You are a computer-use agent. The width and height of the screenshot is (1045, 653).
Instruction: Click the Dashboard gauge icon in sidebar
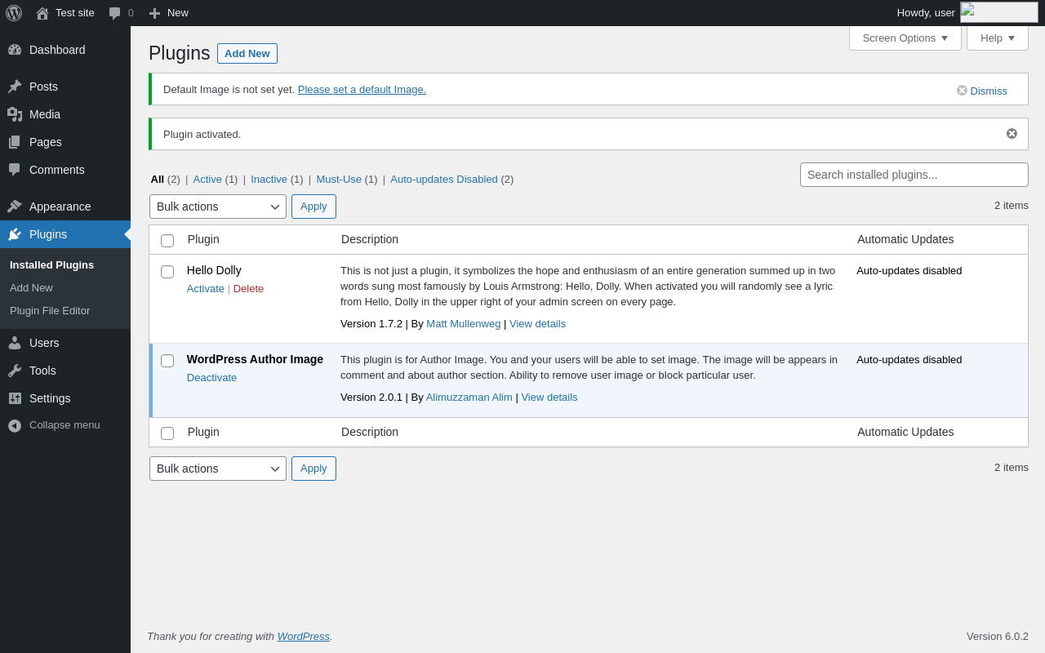pyautogui.click(x=15, y=50)
